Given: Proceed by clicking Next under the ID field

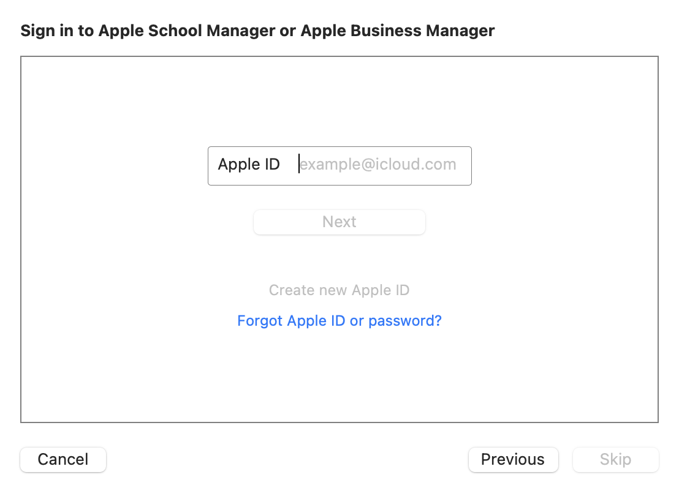Looking at the screenshot, I should tap(339, 222).
